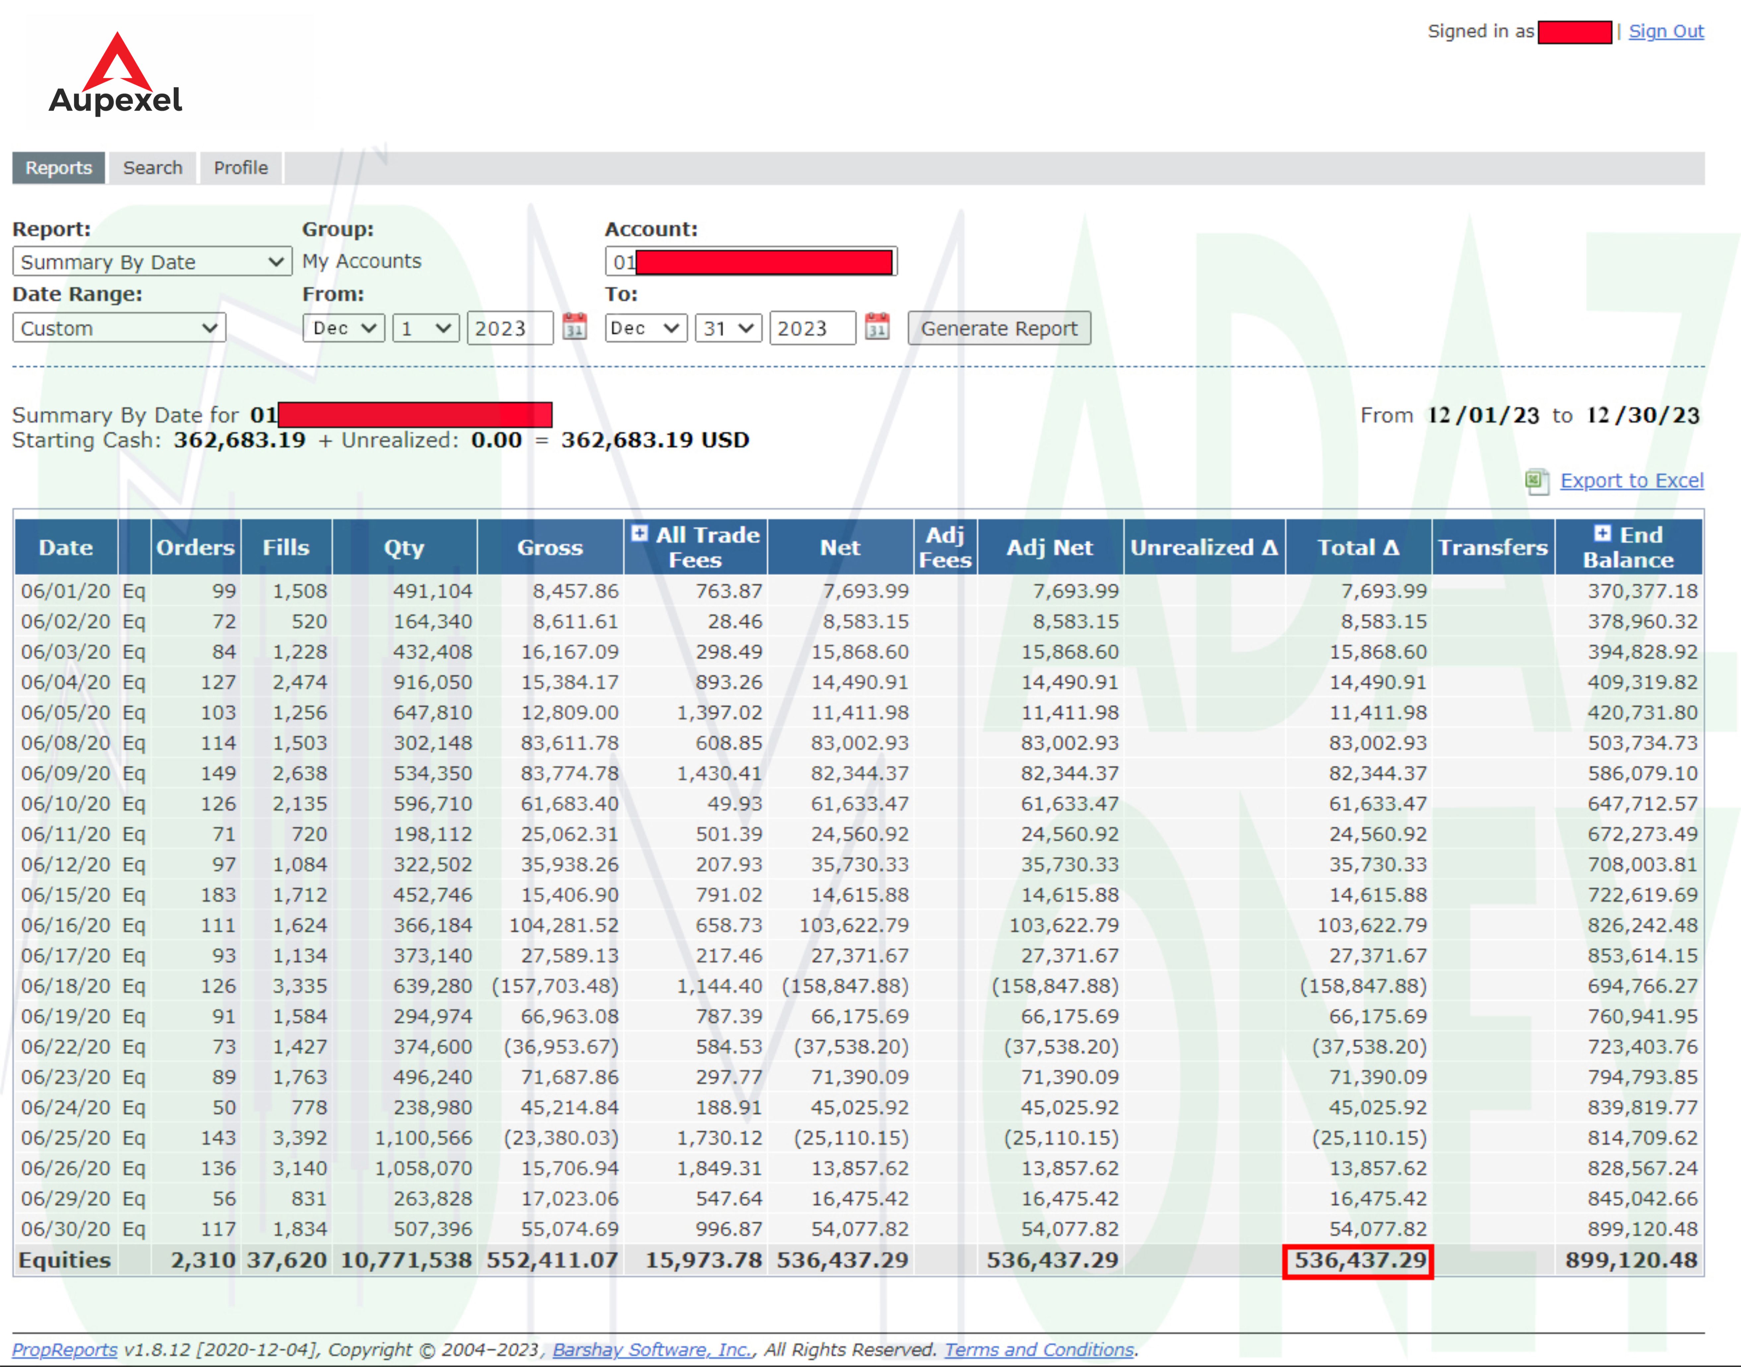Click quantity 1,100,566 in 06/25/20 row

423,1138
